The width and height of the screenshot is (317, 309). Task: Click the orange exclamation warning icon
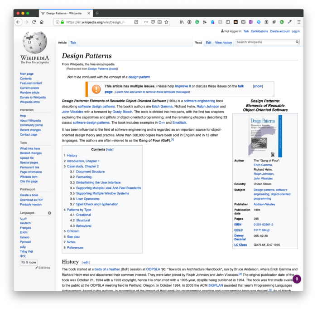coord(96,89)
